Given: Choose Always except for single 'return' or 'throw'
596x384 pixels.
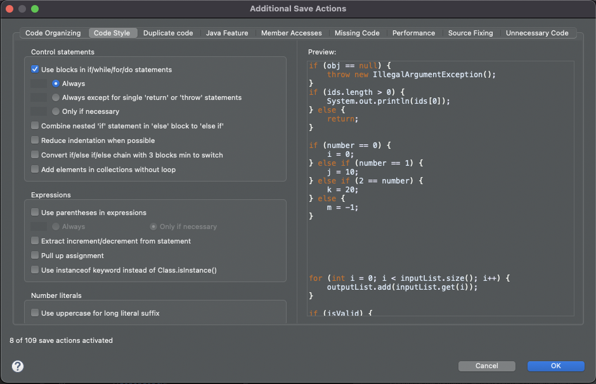Looking at the screenshot, I should pos(56,97).
